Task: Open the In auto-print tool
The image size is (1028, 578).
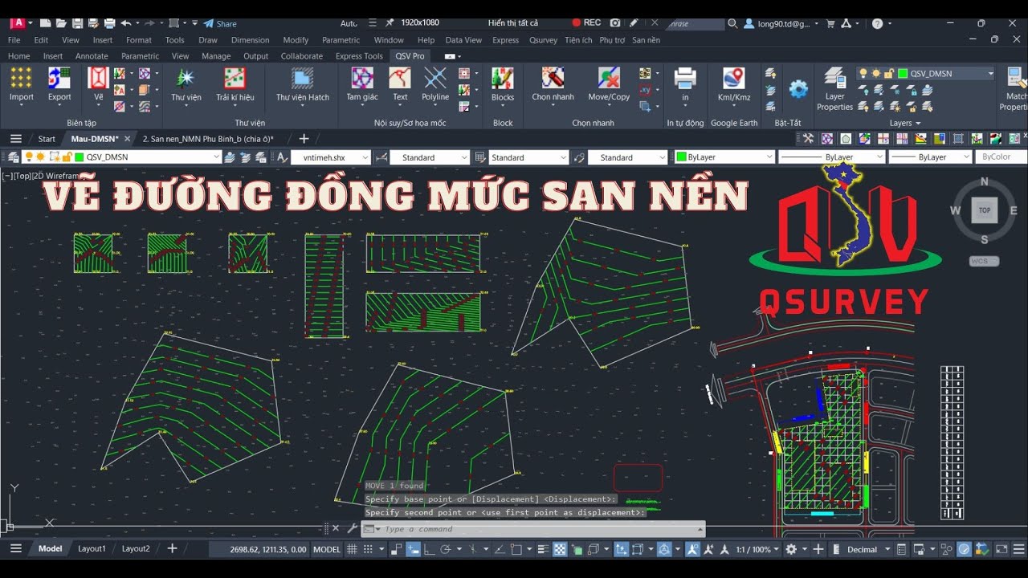Action: 685,85
